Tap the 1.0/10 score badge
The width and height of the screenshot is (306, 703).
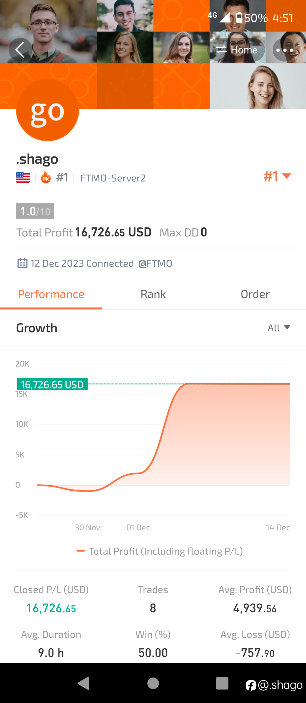click(x=35, y=211)
